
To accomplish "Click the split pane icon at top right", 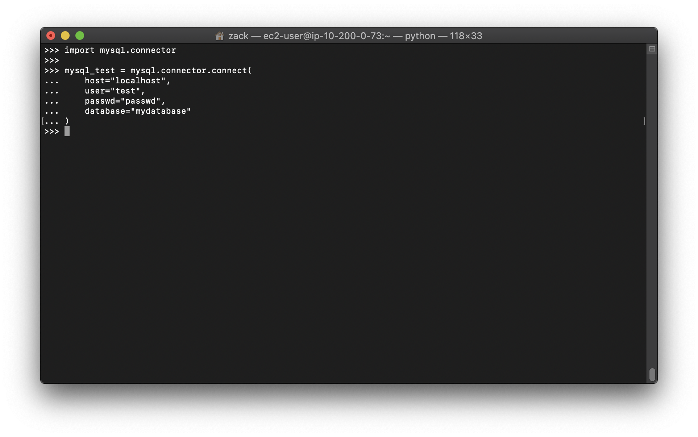I will [652, 49].
